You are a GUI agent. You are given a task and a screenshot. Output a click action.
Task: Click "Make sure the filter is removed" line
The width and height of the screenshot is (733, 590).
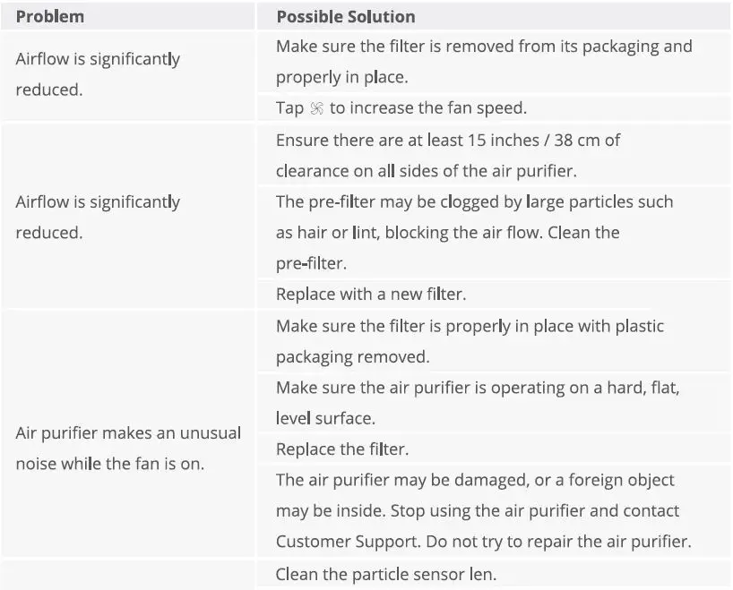click(483, 47)
